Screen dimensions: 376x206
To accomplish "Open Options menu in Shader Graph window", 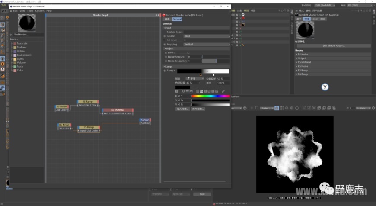I will [40, 11].
